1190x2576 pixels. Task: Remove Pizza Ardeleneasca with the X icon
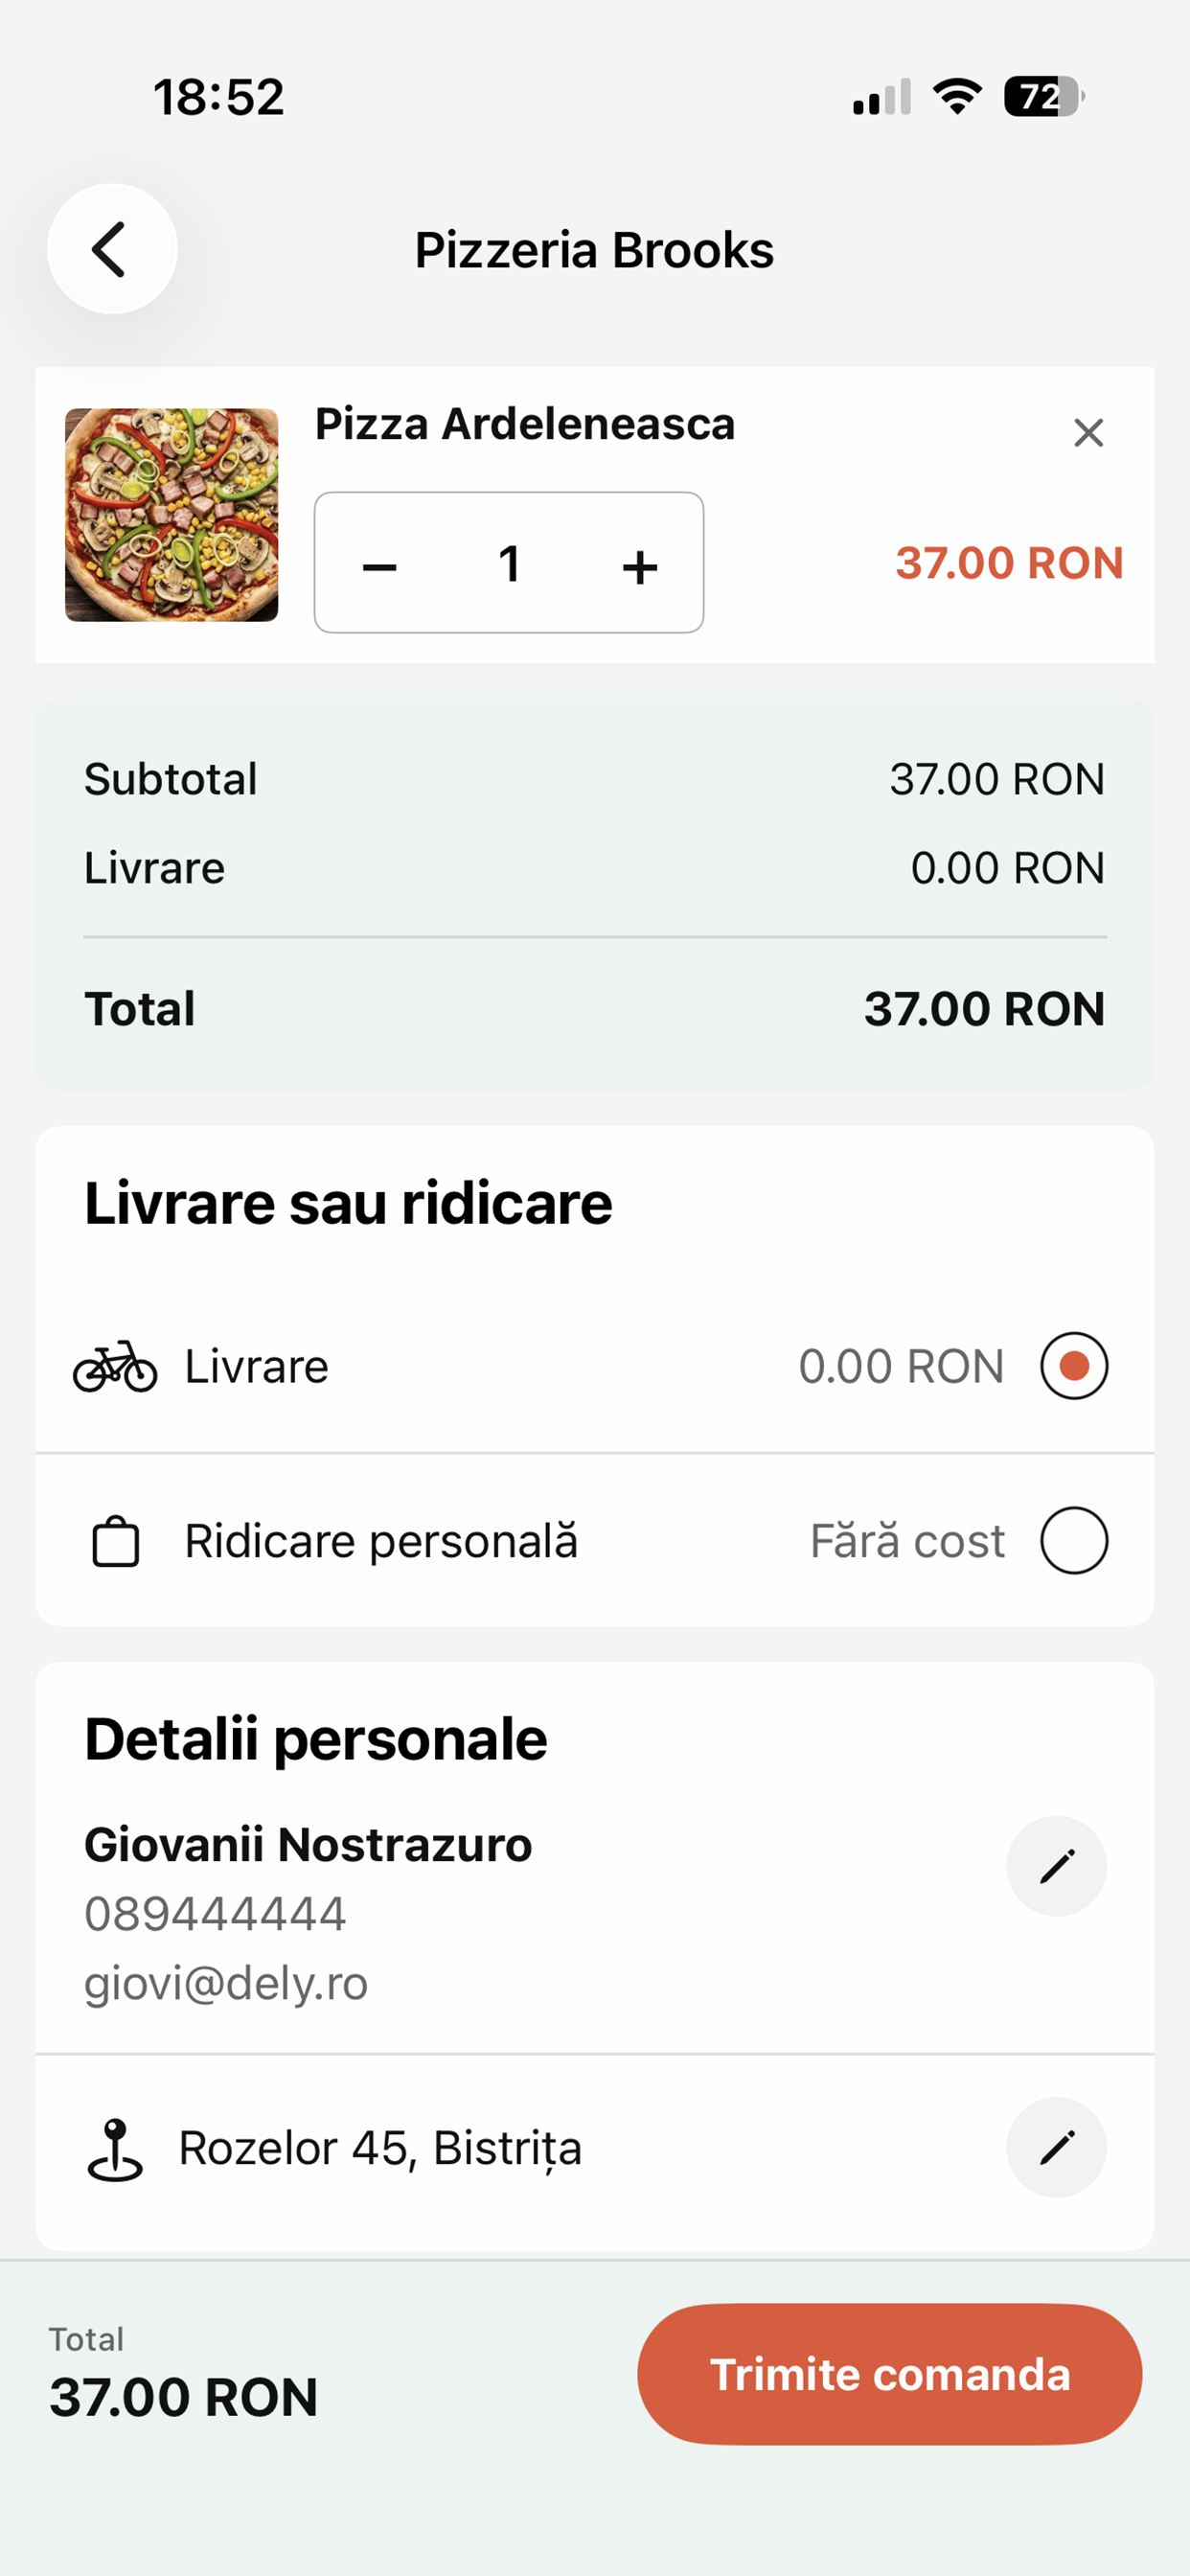[1088, 433]
